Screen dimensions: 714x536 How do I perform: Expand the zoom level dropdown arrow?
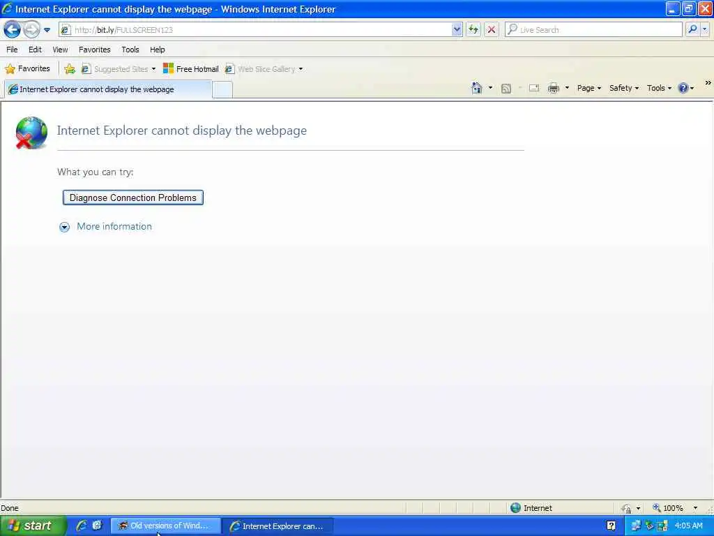[x=695, y=508]
